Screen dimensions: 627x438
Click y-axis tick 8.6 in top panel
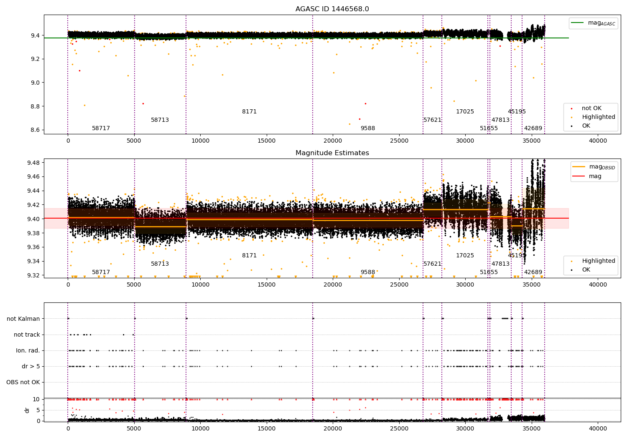point(36,130)
